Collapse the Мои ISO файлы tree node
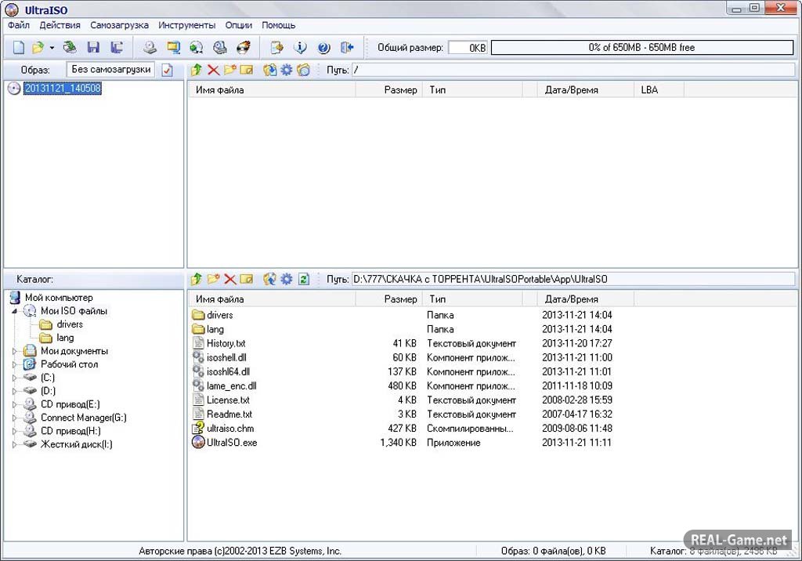Screen dimensions: 802x561 tap(15, 311)
